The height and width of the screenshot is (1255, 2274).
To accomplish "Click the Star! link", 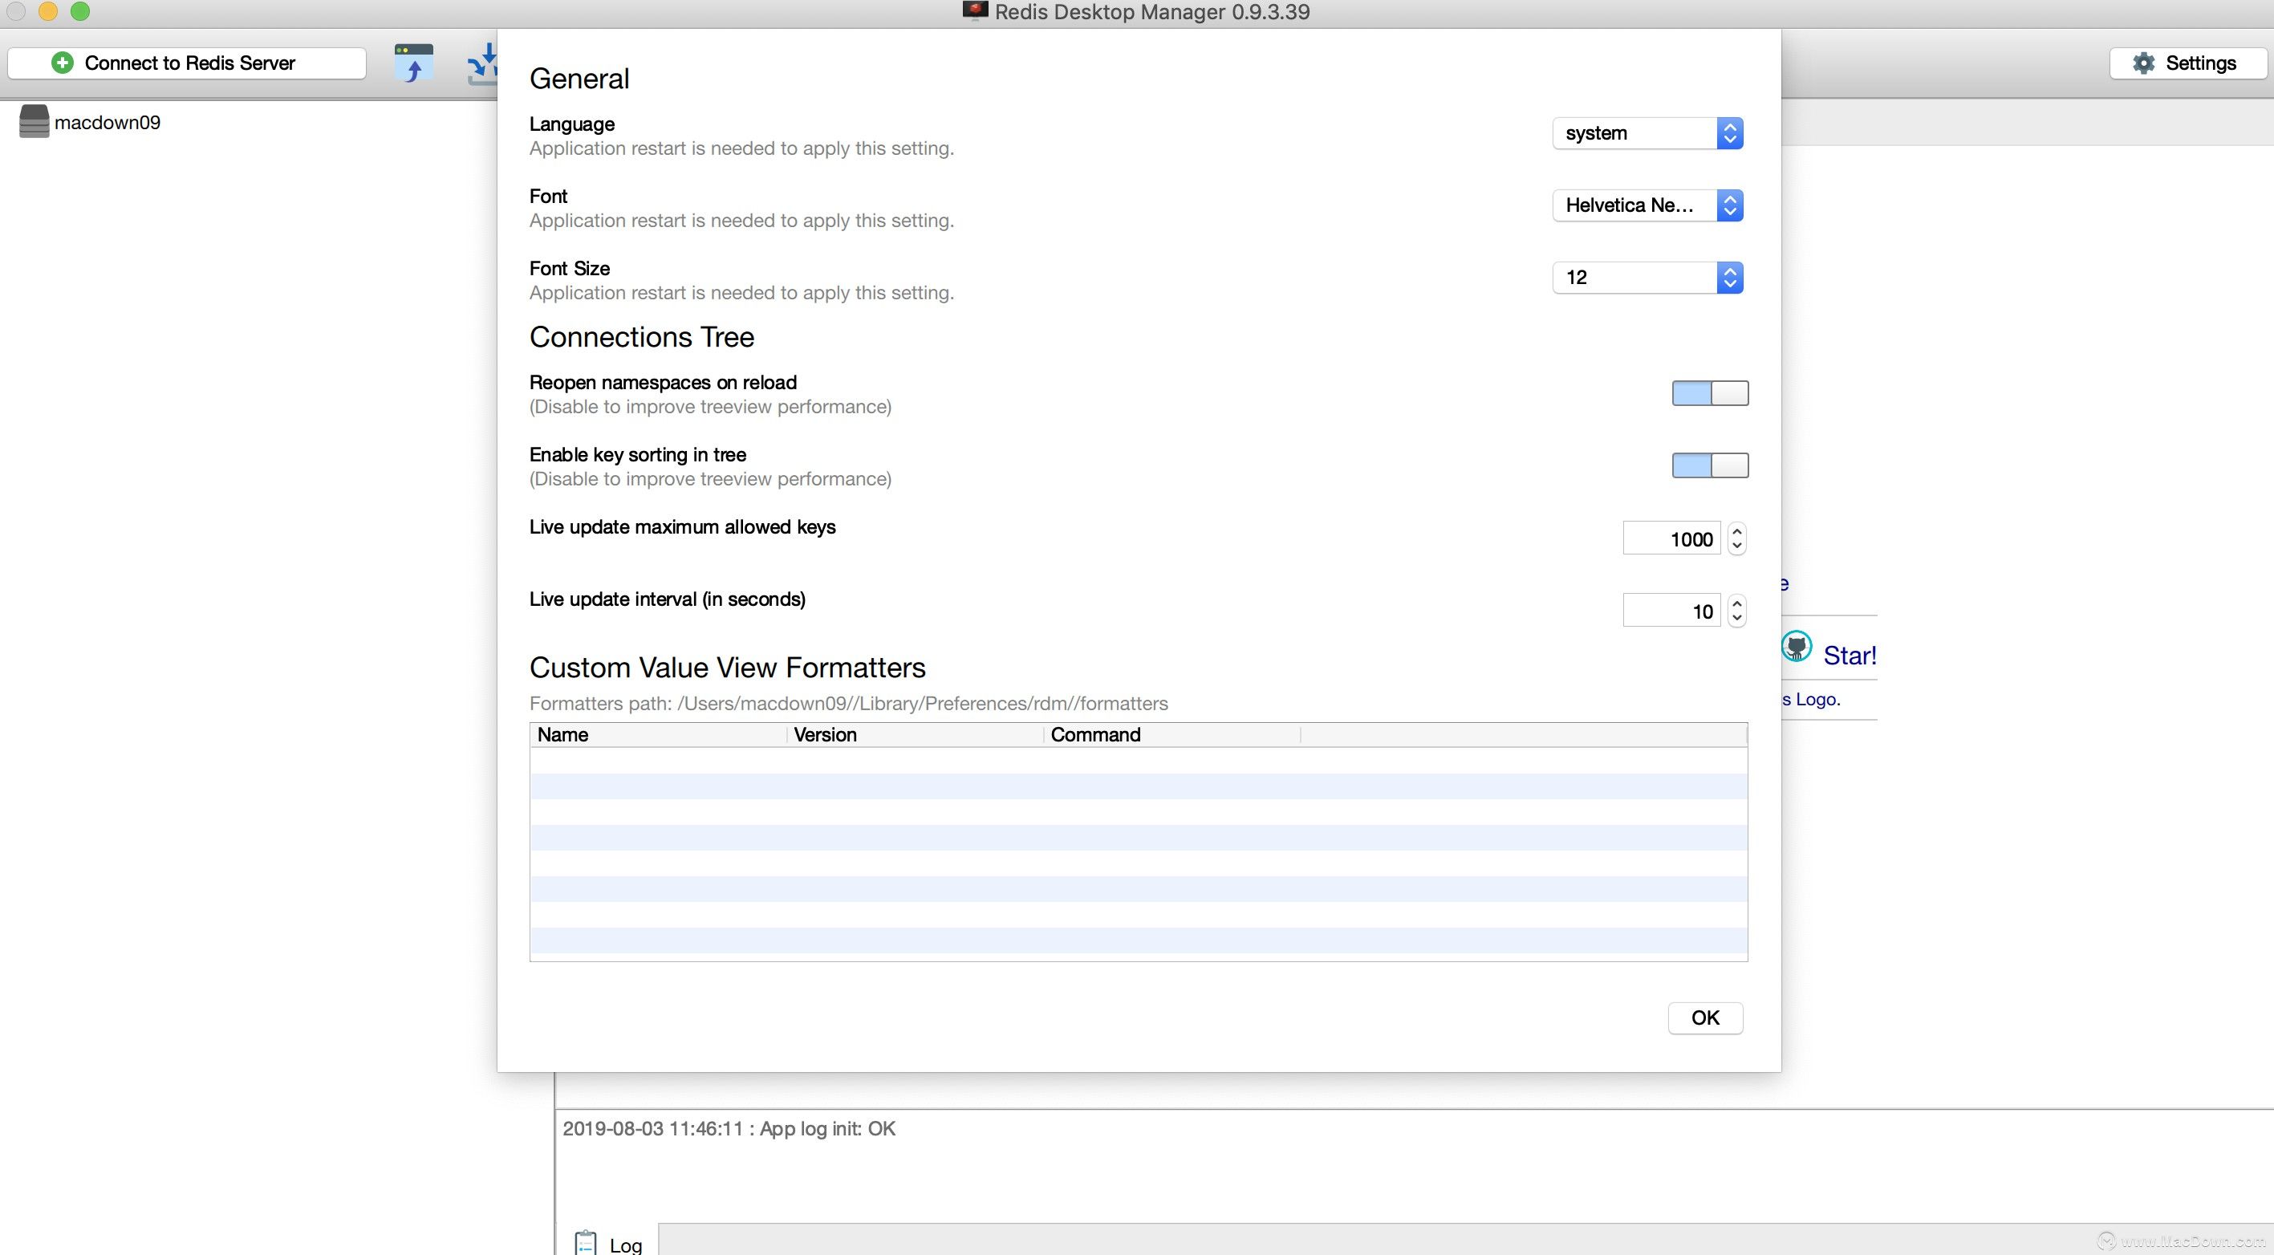I will 1850,656.
